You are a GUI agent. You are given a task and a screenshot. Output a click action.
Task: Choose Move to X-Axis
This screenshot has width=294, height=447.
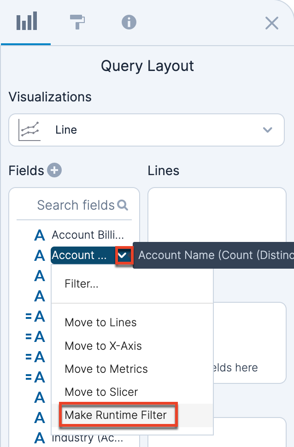pos(103,346)
